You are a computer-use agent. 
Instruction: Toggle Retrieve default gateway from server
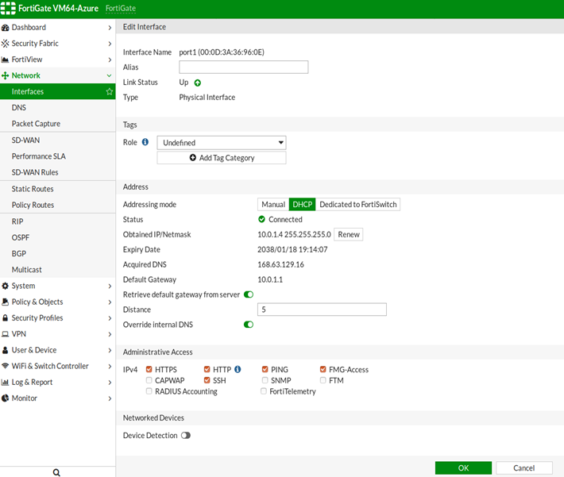[249, 294]
